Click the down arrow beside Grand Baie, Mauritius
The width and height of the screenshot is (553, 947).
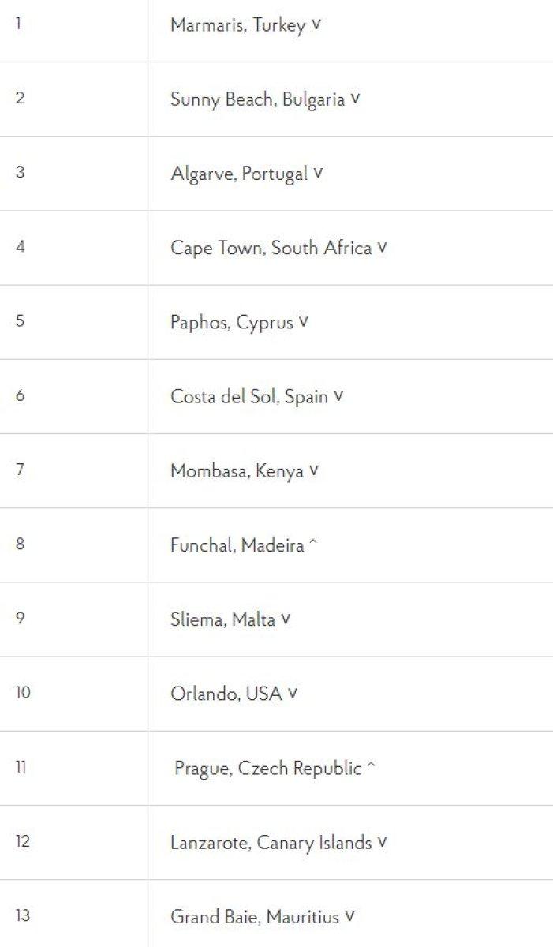pos(349,916)
